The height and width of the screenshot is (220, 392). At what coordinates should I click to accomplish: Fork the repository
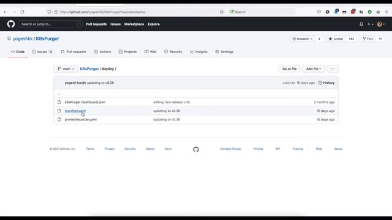pyautogui.click(x=367, y=39)
